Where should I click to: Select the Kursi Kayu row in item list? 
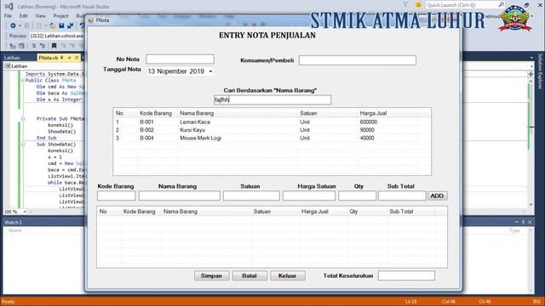(272, 130)
